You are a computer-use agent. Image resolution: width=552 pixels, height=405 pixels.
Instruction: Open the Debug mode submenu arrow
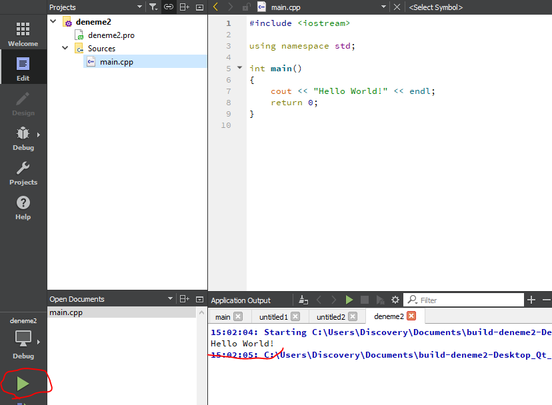click(x=39, y=135)
